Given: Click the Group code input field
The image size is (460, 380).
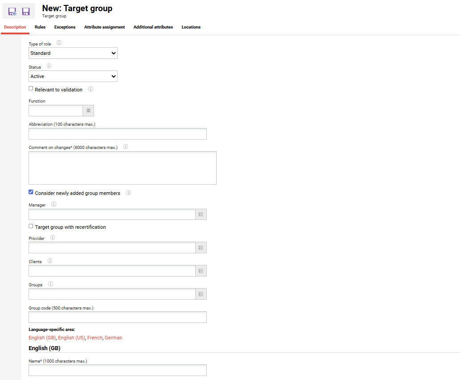Looking at the screenshot, I should coord(117,317).
